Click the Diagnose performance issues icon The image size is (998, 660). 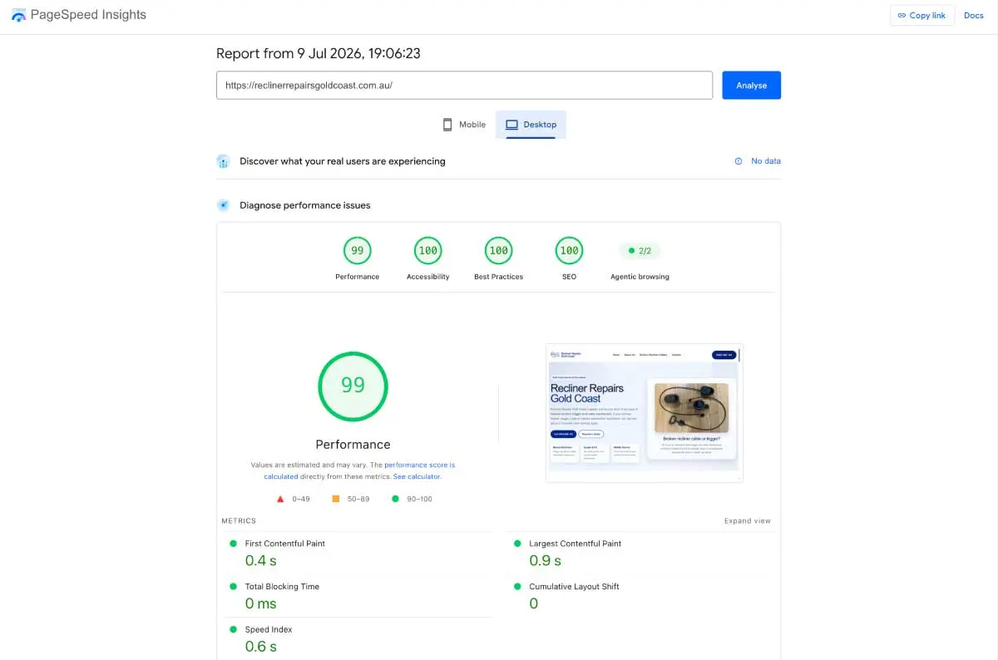223,204
